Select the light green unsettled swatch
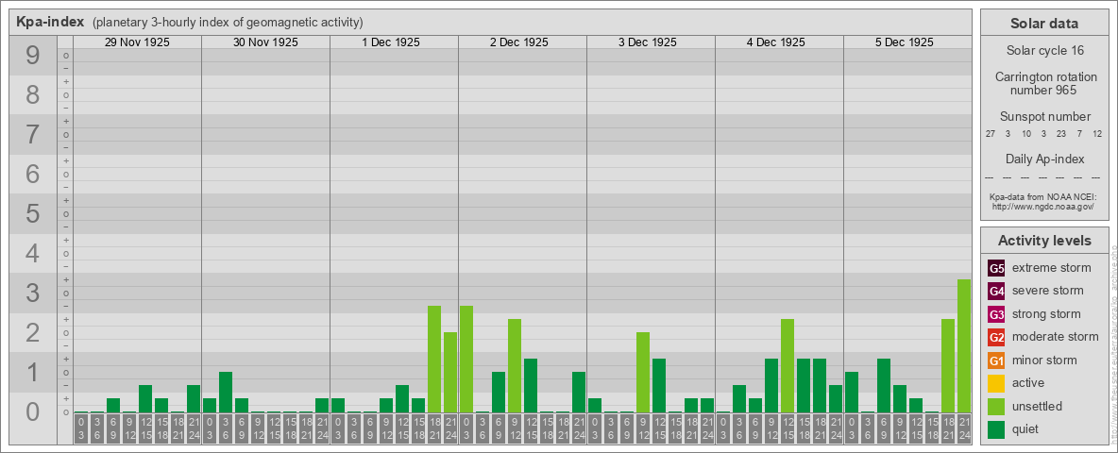The width and height of the screenshot is (1118, 453). pyautogui.click(x=996, y=407)
